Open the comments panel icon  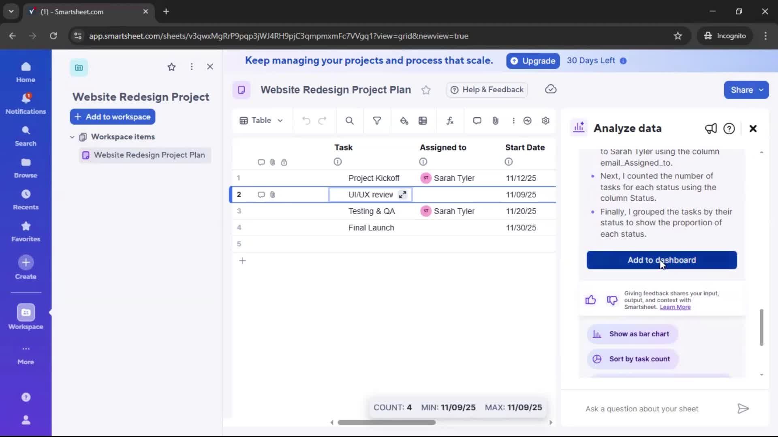click(x=477, y=120)
